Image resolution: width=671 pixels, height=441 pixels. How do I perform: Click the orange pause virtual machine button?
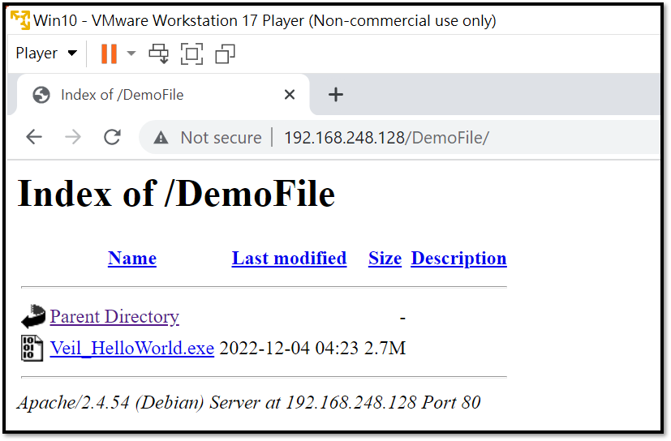click(x=109, y=54)
